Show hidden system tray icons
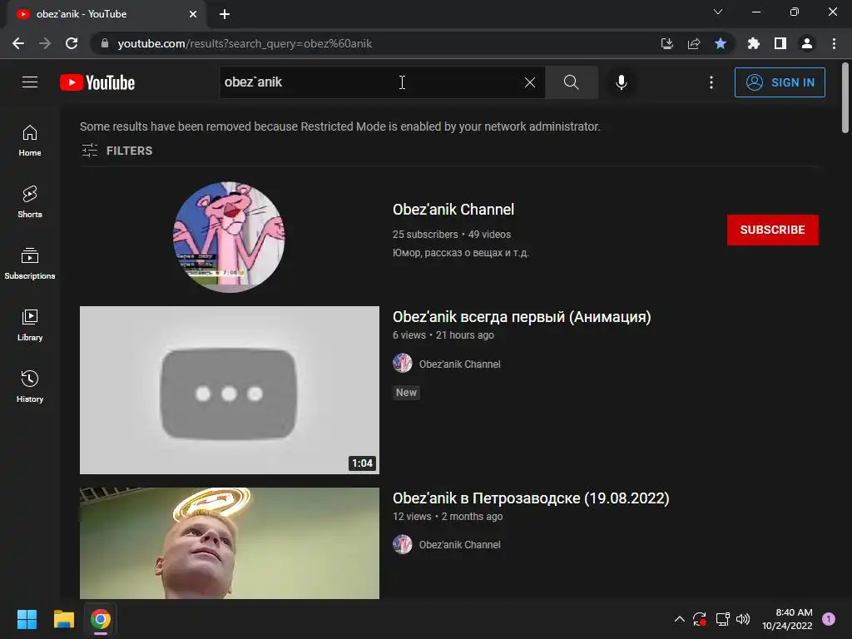 tap(679, 619)
